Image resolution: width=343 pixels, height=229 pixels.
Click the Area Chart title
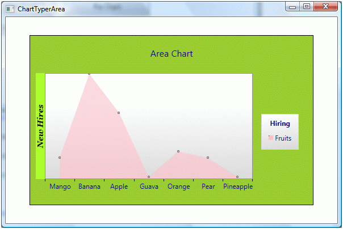(x=171, y=54)
